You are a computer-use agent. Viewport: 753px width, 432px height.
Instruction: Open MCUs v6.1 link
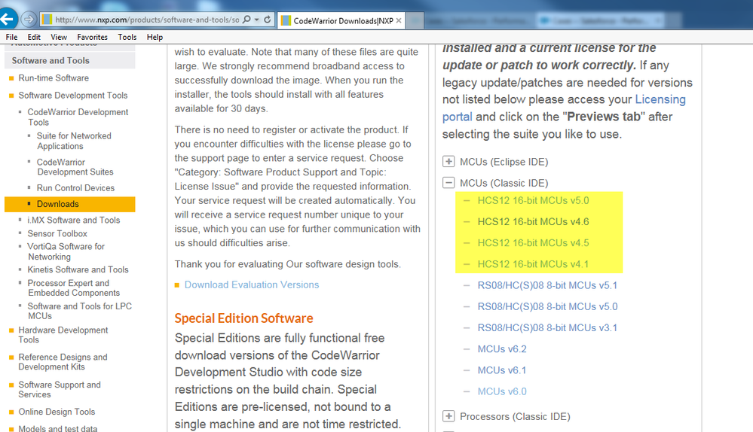click(502, 370)
